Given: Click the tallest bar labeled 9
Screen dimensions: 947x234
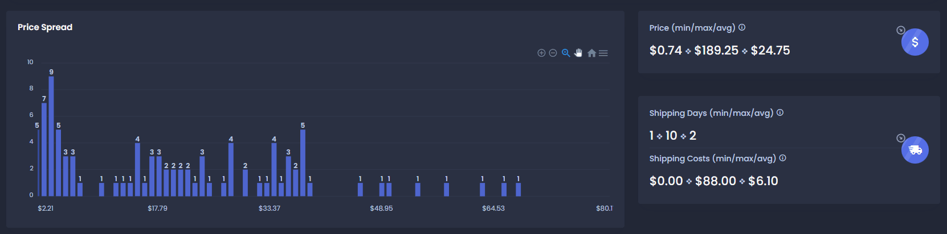Looking at the screenshot, I should 51,136.
